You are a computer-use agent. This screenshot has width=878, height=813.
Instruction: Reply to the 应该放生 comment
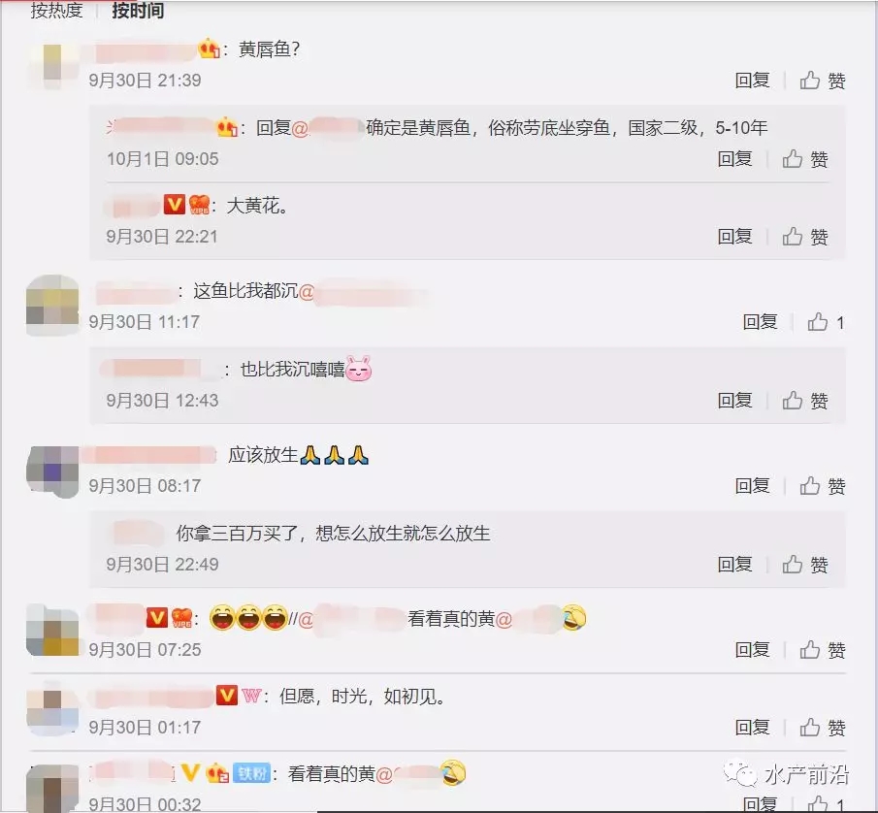click(x=752, y=485)
